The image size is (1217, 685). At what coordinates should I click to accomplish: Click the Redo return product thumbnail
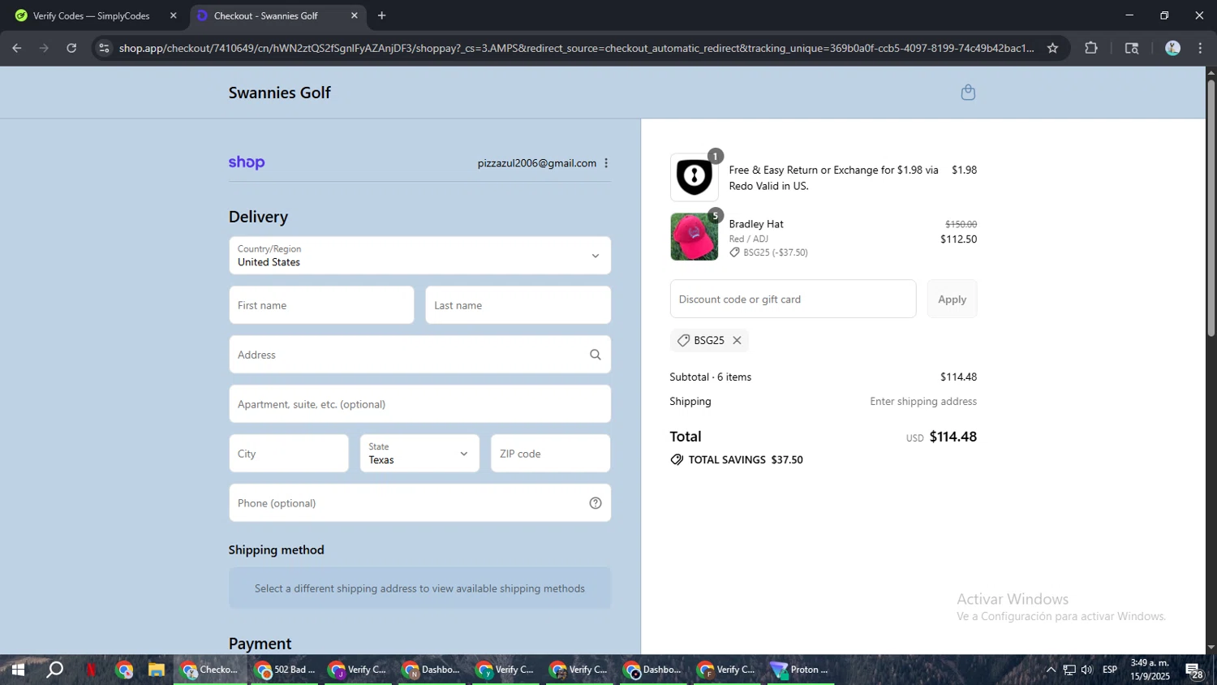coord(694,177)
